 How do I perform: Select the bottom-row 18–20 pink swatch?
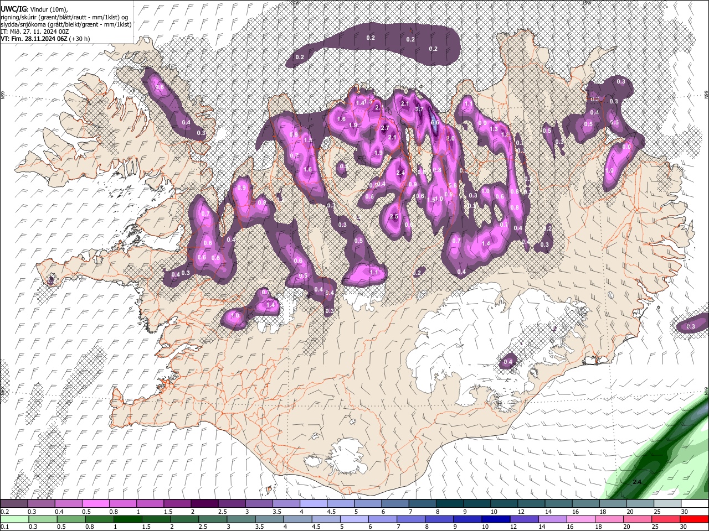pos(610,519)
